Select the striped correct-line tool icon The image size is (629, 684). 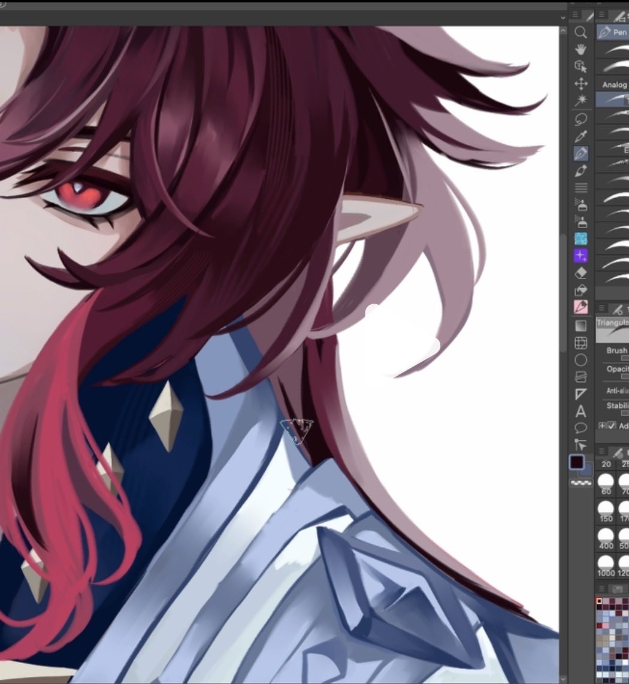[x=580, y=377]
